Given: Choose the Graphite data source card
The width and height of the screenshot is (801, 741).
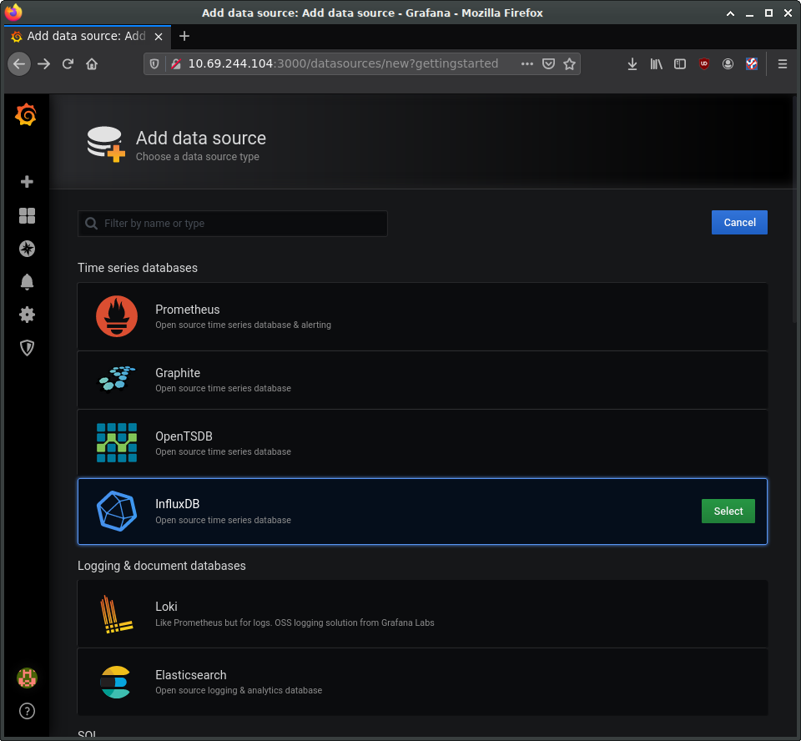Looking at the screenshot, I should 422,380.
